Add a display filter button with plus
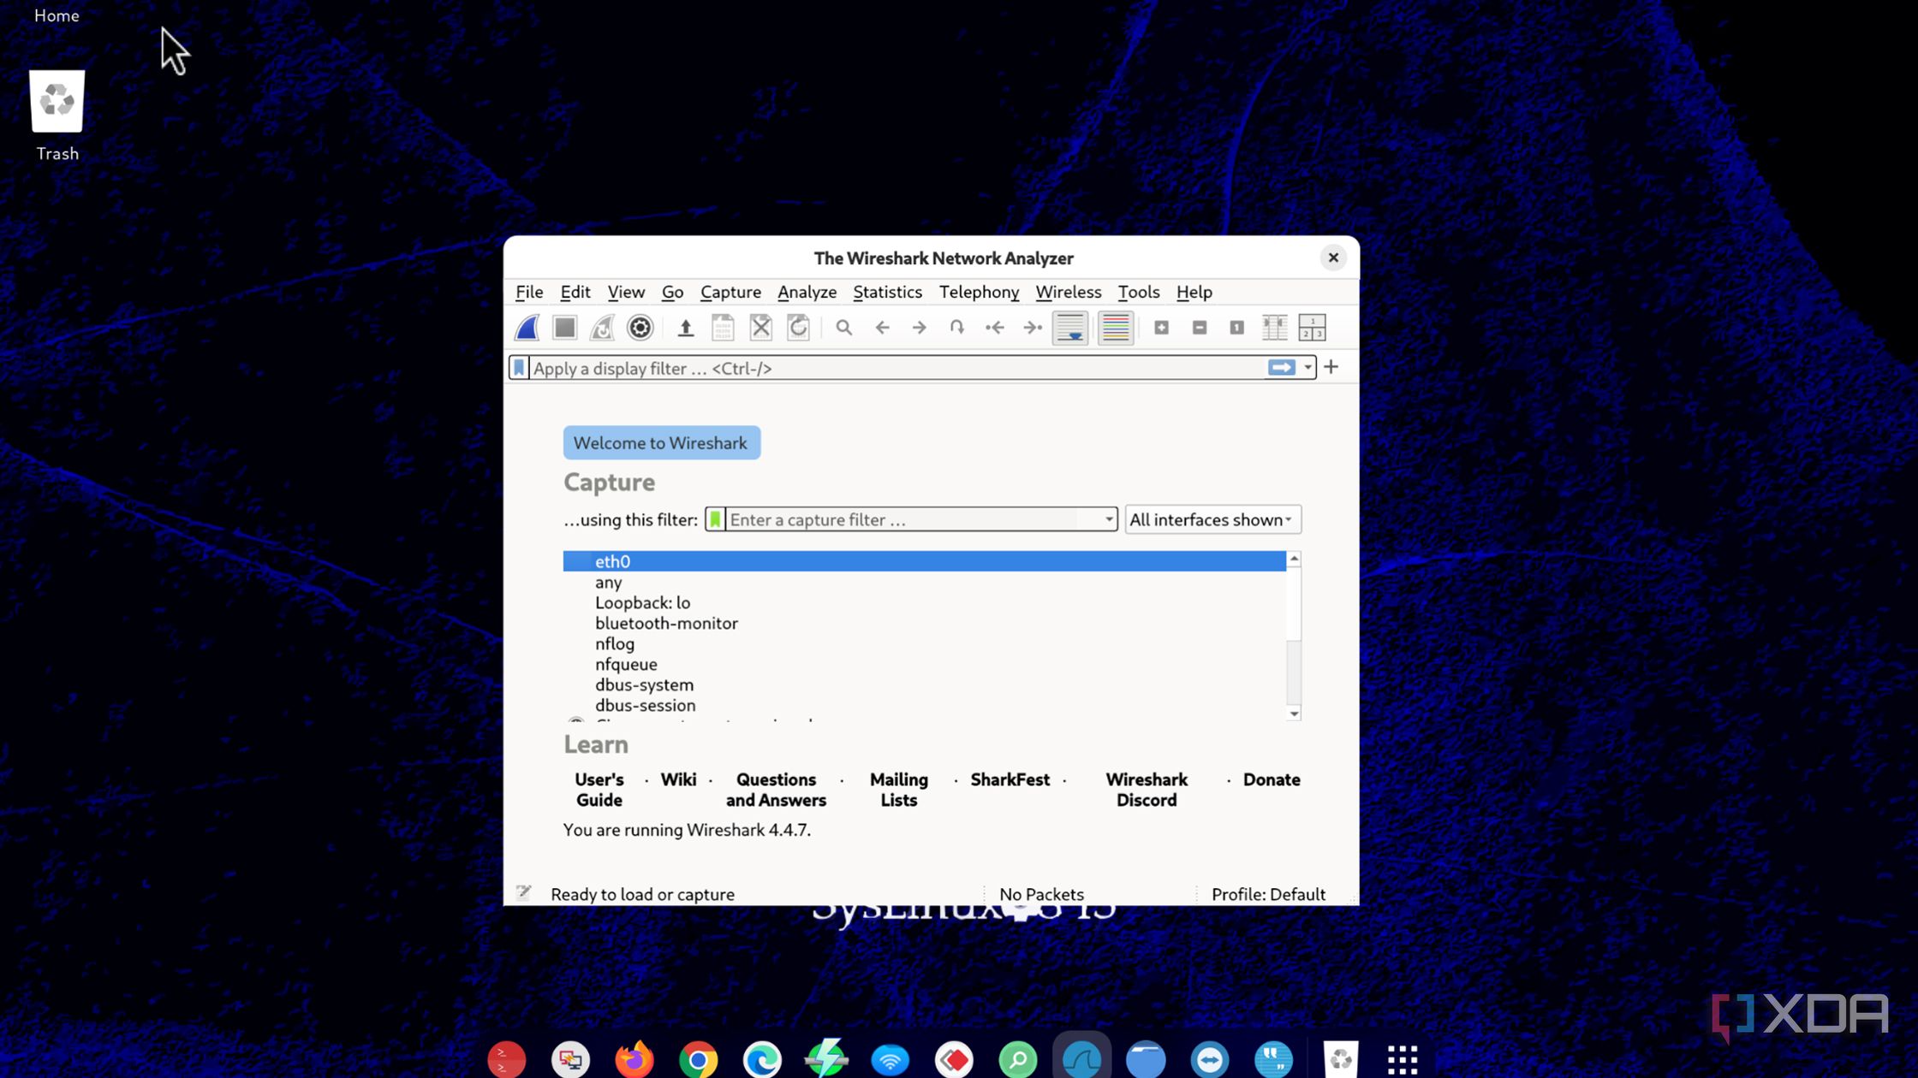Screen dimensions: 1918x1078 tap(1331, 368)
